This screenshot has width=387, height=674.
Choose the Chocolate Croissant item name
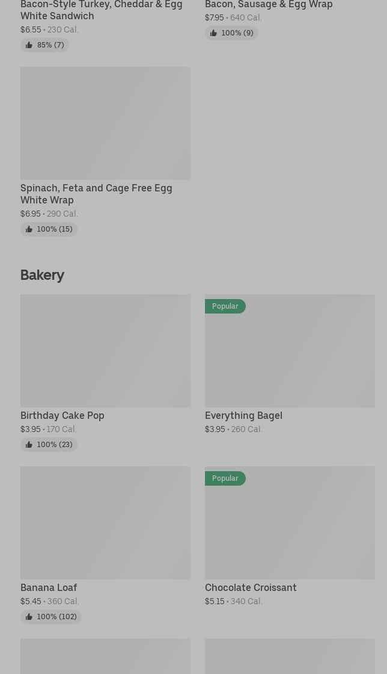point(251,587)
